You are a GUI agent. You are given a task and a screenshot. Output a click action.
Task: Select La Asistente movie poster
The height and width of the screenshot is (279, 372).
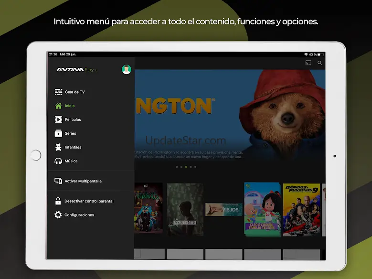[185, 209]
